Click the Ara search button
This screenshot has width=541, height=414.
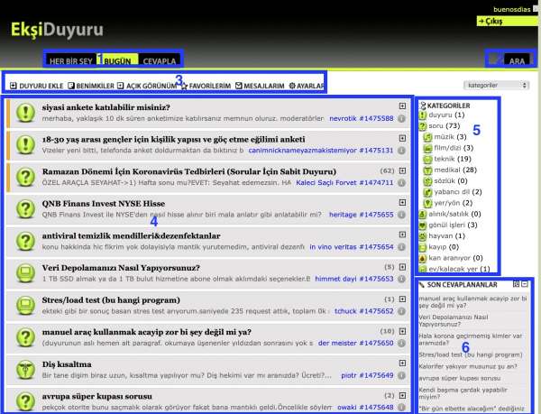click(x=517, y=60)
